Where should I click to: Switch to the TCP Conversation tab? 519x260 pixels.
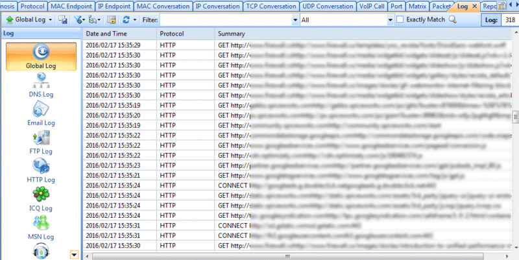(x=271, y=6)
